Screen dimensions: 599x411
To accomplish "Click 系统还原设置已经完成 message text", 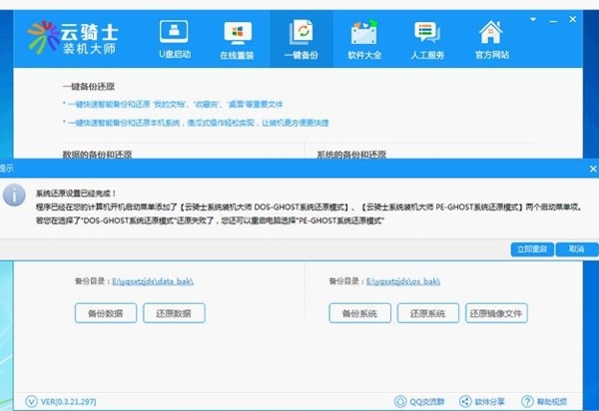I will [x=76, y=194].
